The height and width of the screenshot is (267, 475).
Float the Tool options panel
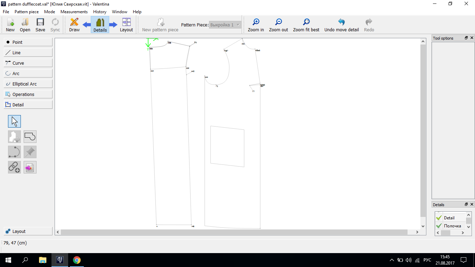coord(466,38)
